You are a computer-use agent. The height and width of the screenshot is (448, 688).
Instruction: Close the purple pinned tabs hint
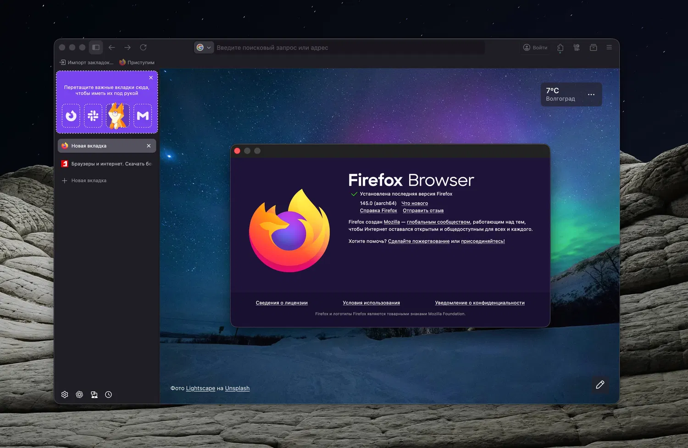151,77
